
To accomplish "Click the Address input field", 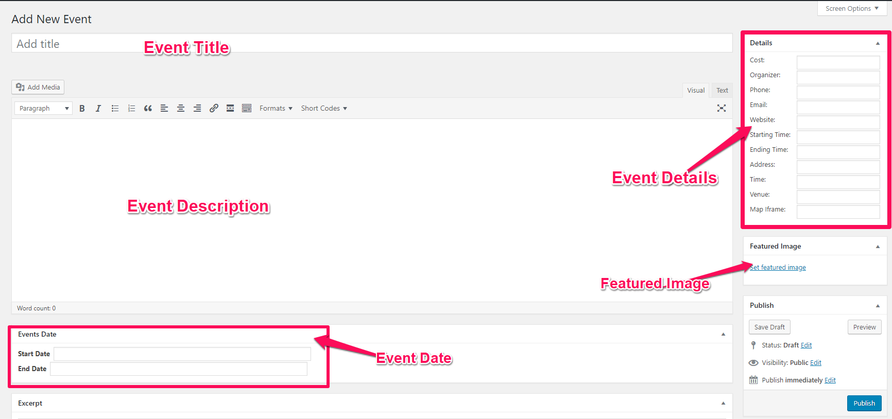I will coord(838,167).
